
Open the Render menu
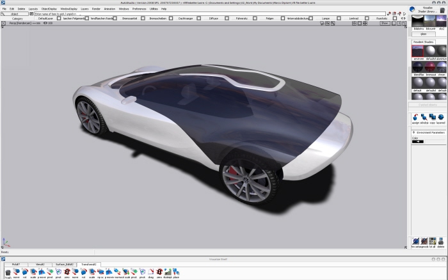(96, 8)
